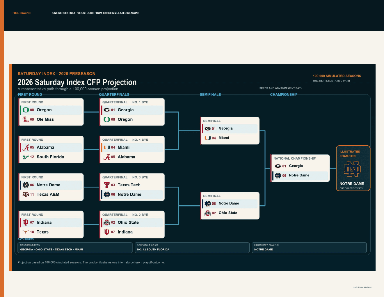Screen dimensions: 384x297
Task: Click the Georgia logo in National Championship card
Action: click(278, 166)
